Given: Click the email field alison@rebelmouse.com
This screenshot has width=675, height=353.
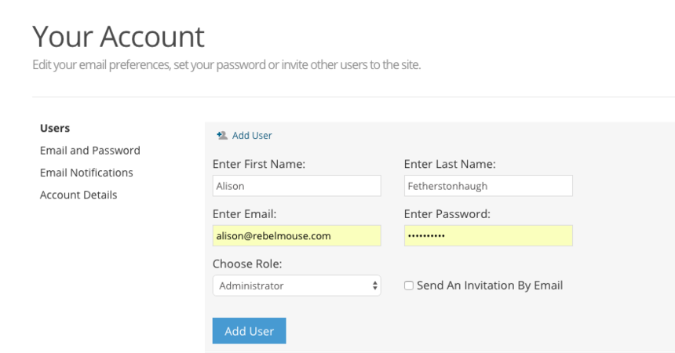Looking at the screenshot, I should (296, 235).
